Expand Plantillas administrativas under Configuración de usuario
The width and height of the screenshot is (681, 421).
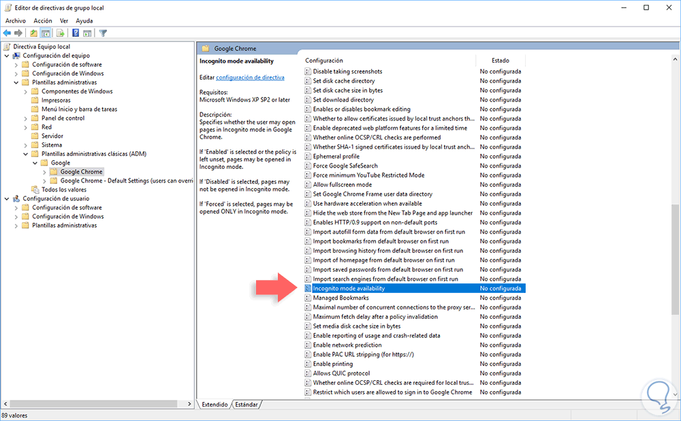[x=16, y=225]
